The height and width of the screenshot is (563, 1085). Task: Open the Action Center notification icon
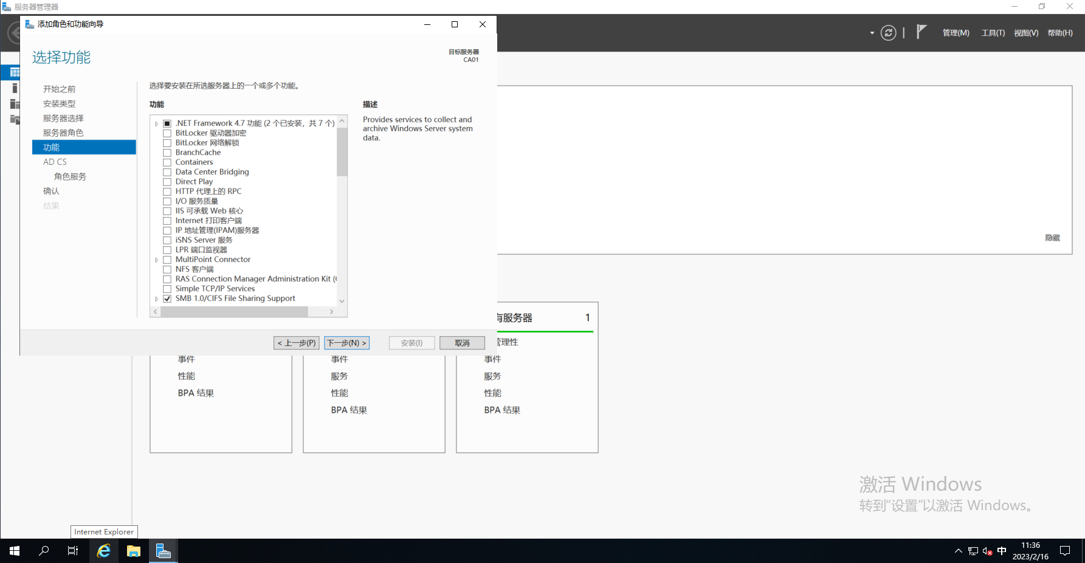pyautogui.click(x=1065, y=551)
